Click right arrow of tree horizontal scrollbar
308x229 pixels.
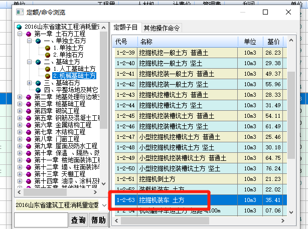click(95, 192)
